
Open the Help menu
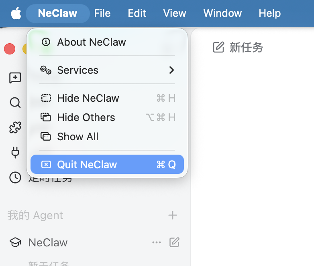269,13
